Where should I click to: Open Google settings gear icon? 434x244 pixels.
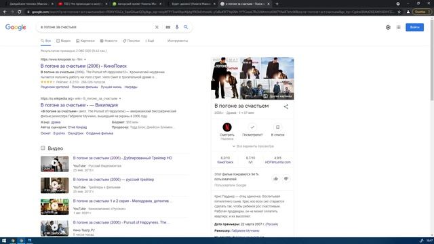pos(388,27)
